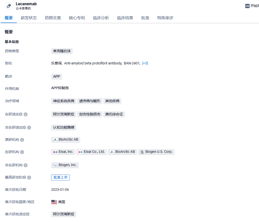Screen dimensions: 259x222
Task: Open the 临床结果 tab
Action: point(125,18)
